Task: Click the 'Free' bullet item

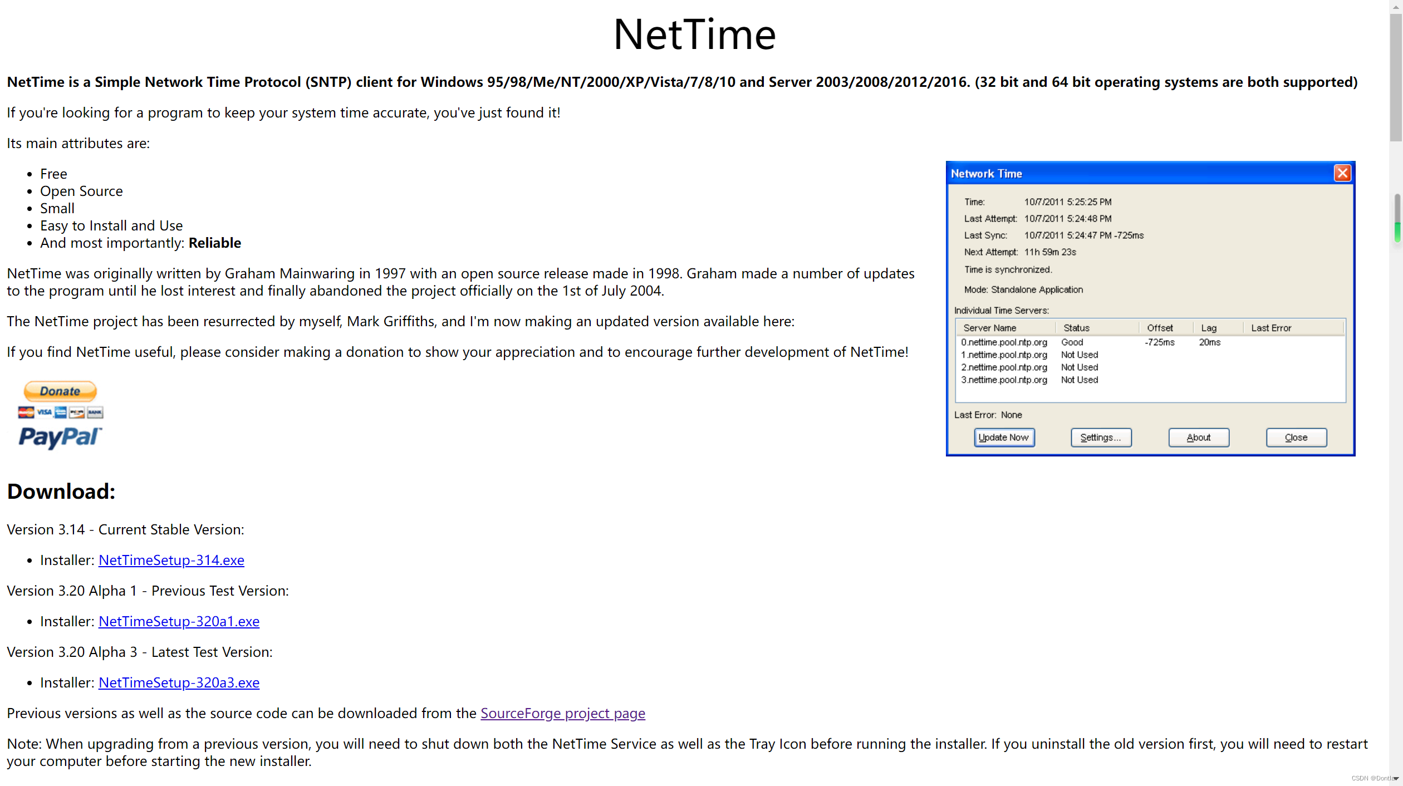Action: click(53, 174)
